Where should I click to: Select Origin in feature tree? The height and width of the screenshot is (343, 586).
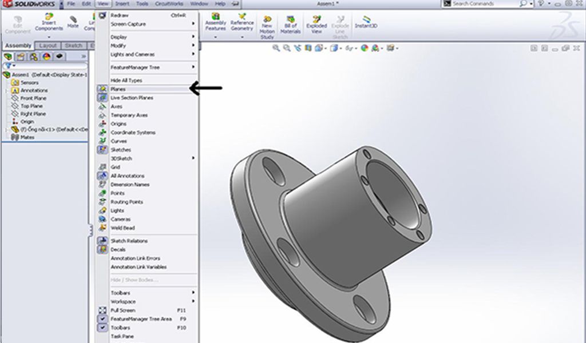click(x=27, y=122)
